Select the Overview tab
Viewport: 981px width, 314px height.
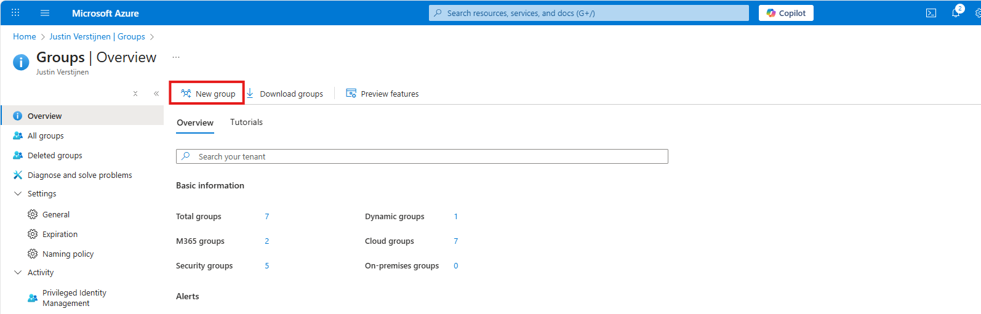(x=195, y=123)
